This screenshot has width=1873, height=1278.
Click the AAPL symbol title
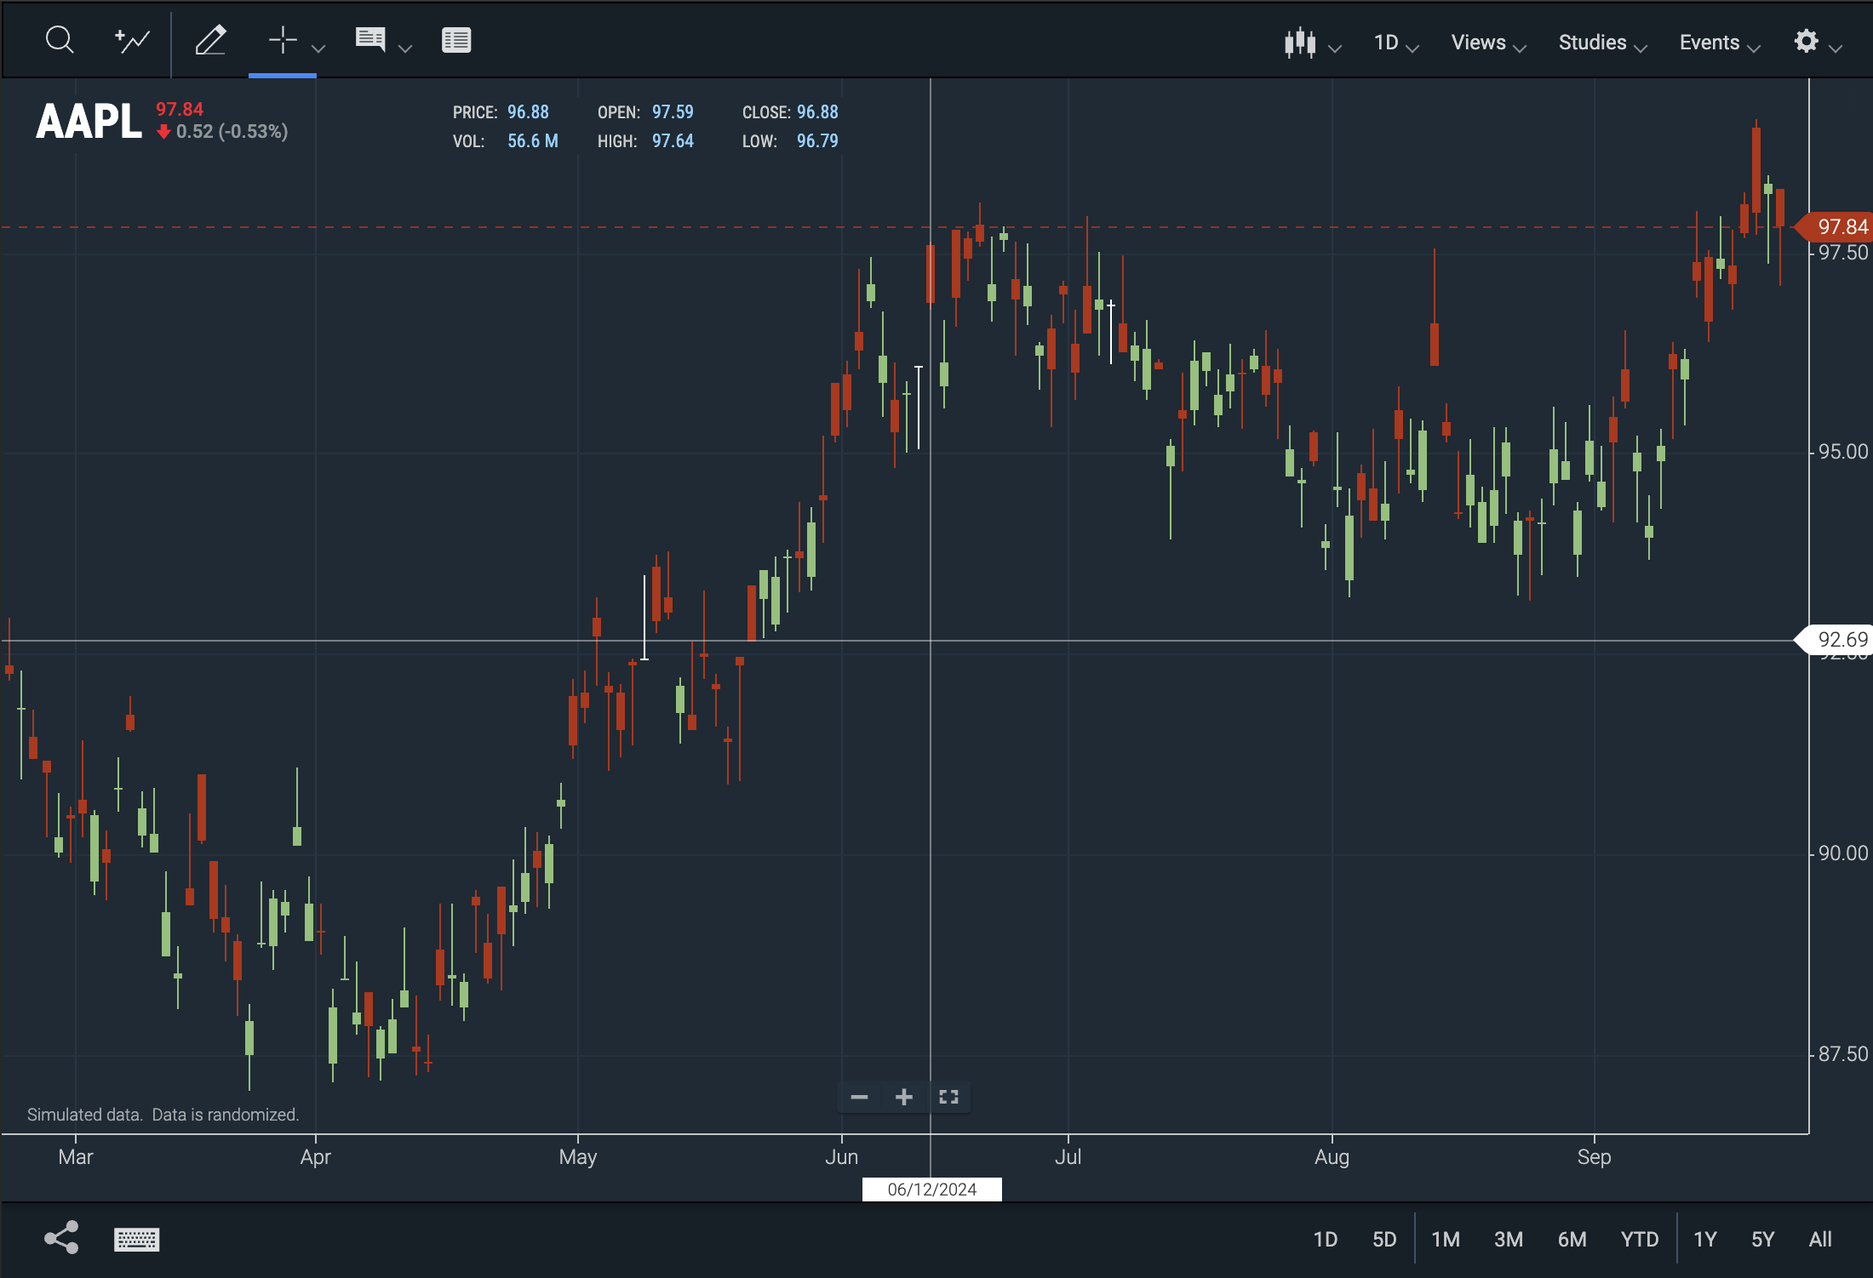tap(89, 121)
